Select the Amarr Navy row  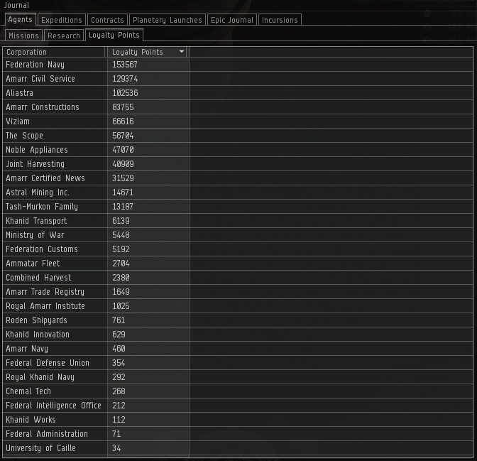[x=238, y=349]
